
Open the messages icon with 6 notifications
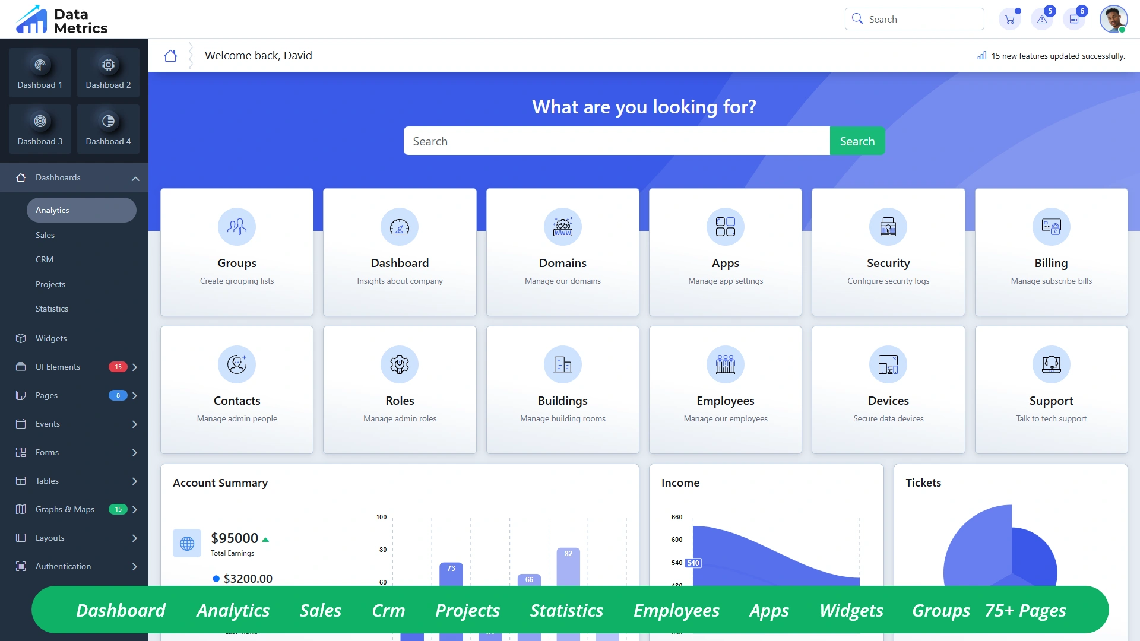coord(1075,18)
